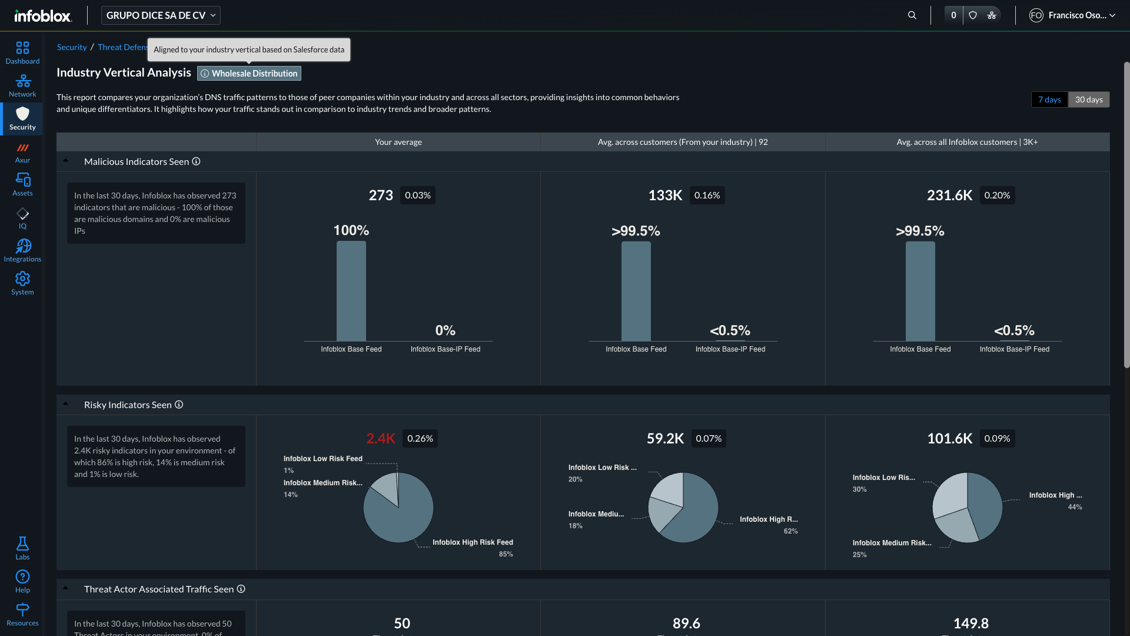Screen dimensions: 1130x636
Task: Click Infoblox Low Risk Feed 1% label
Action: [x=323, y=464]
